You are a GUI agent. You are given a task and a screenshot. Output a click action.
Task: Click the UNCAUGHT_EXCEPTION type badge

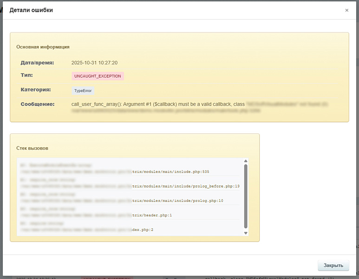click(98, 76)
